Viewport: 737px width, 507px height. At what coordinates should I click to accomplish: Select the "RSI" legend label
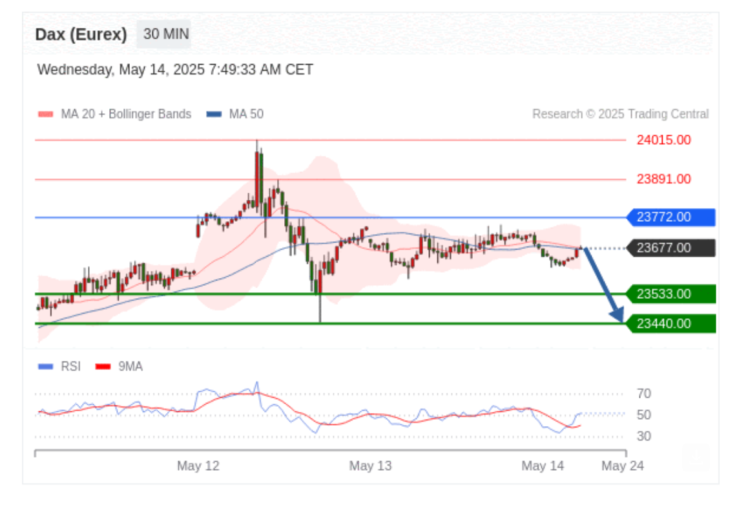71,366
